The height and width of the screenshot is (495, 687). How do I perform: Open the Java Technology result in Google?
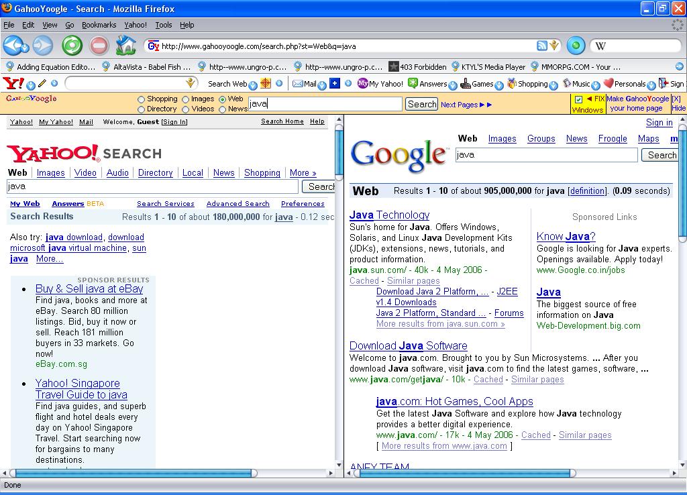390,215
